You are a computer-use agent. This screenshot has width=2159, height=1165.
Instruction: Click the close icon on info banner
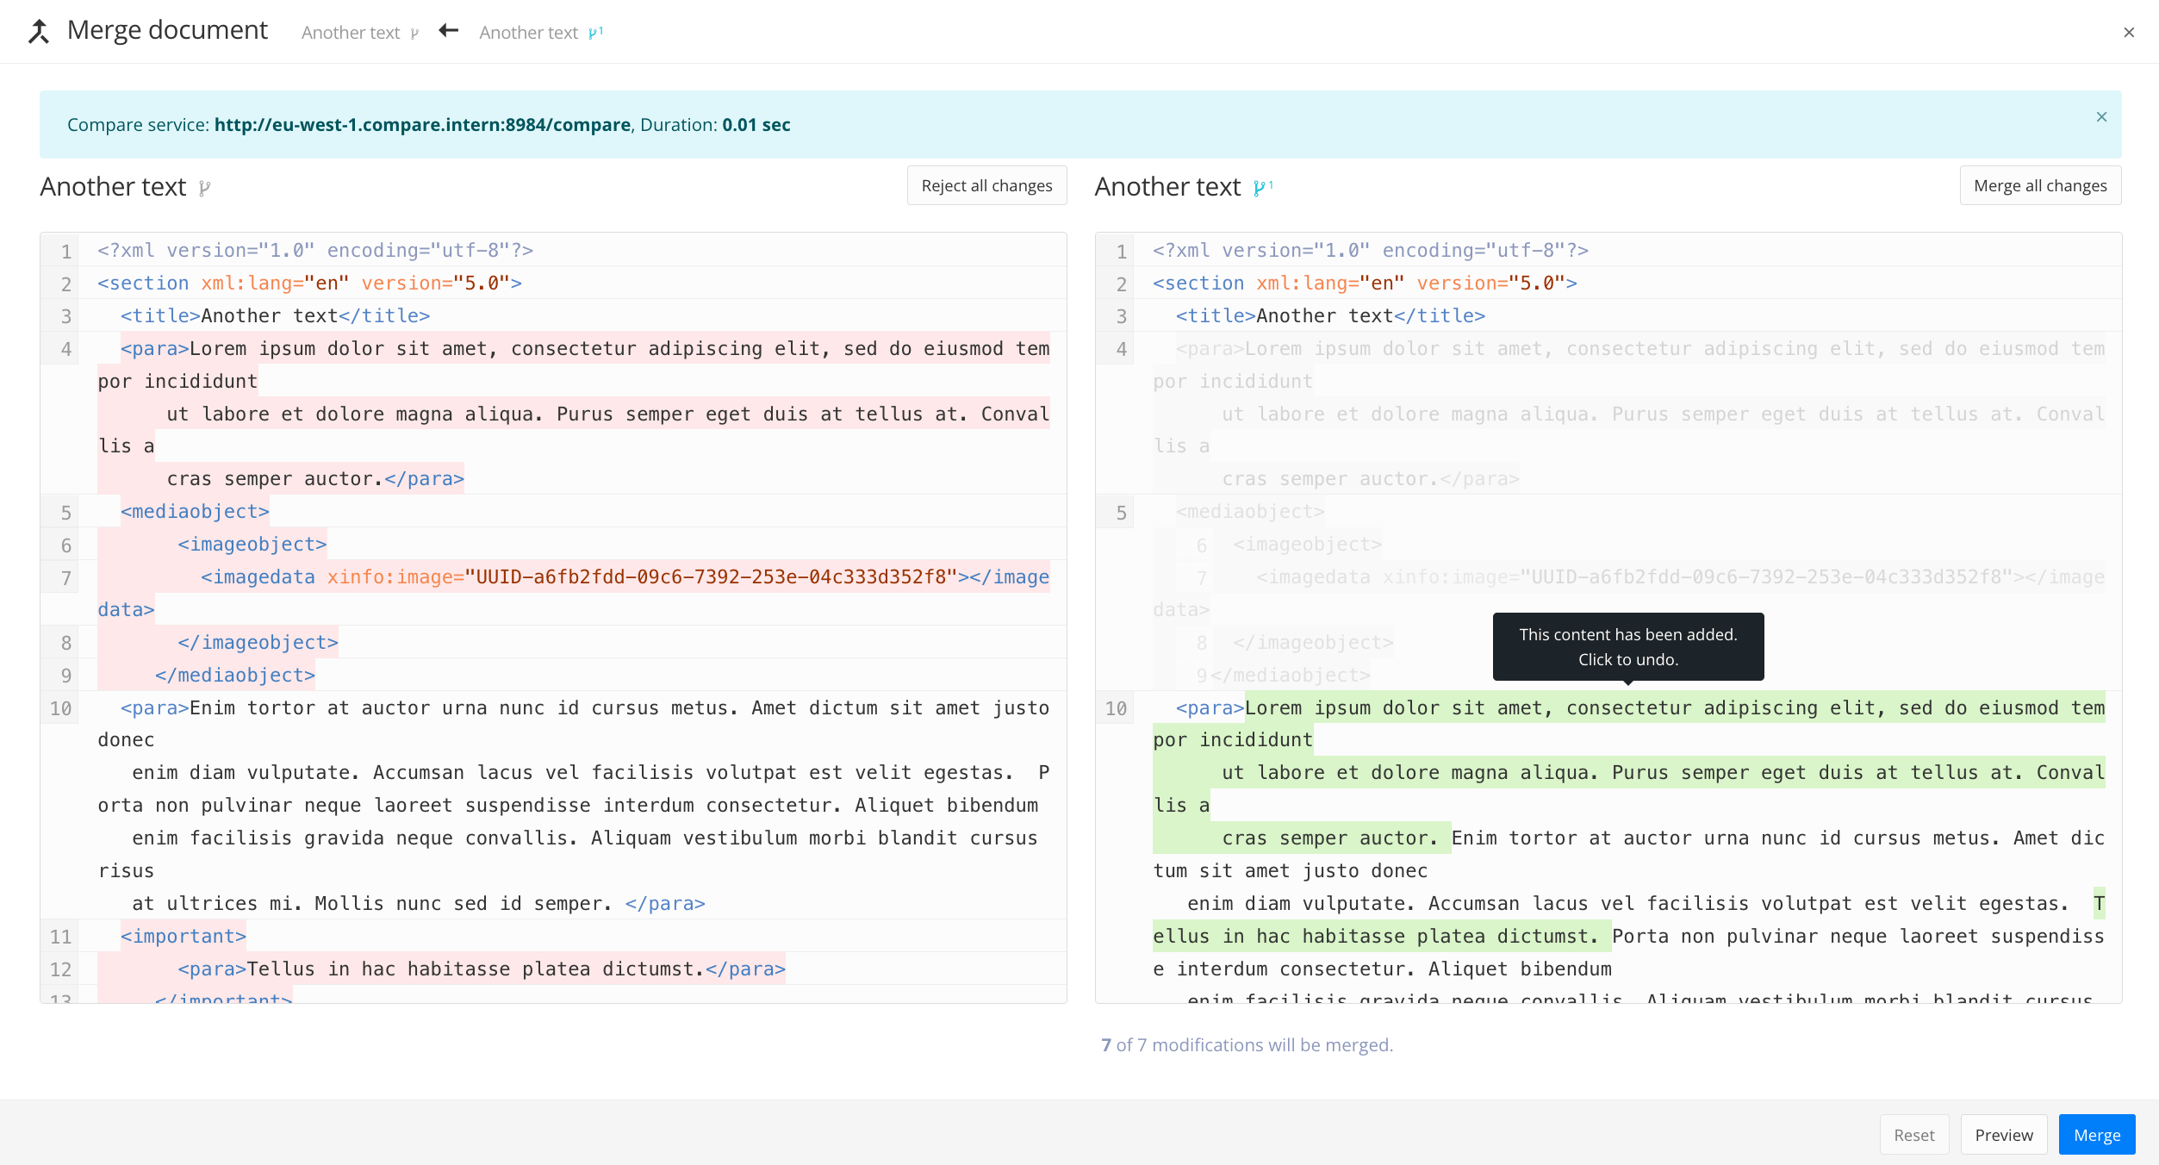pos(2101,116)
